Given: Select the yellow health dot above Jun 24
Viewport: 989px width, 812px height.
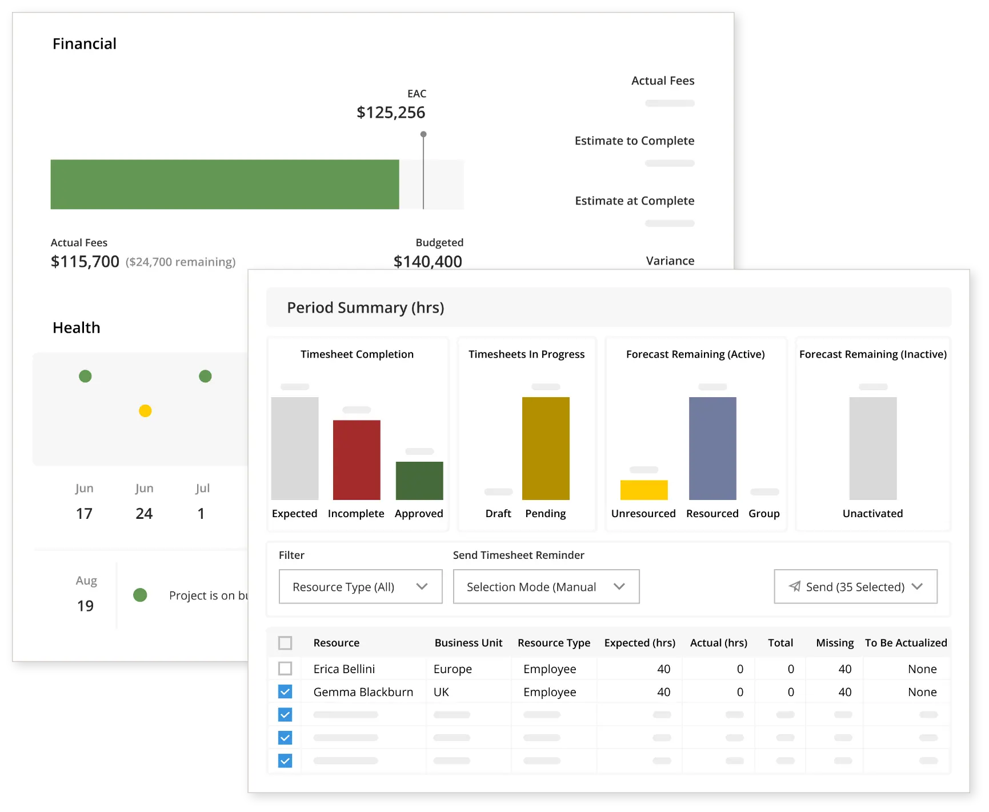Looking at the screenshot, I should click(x=145, y=411).
